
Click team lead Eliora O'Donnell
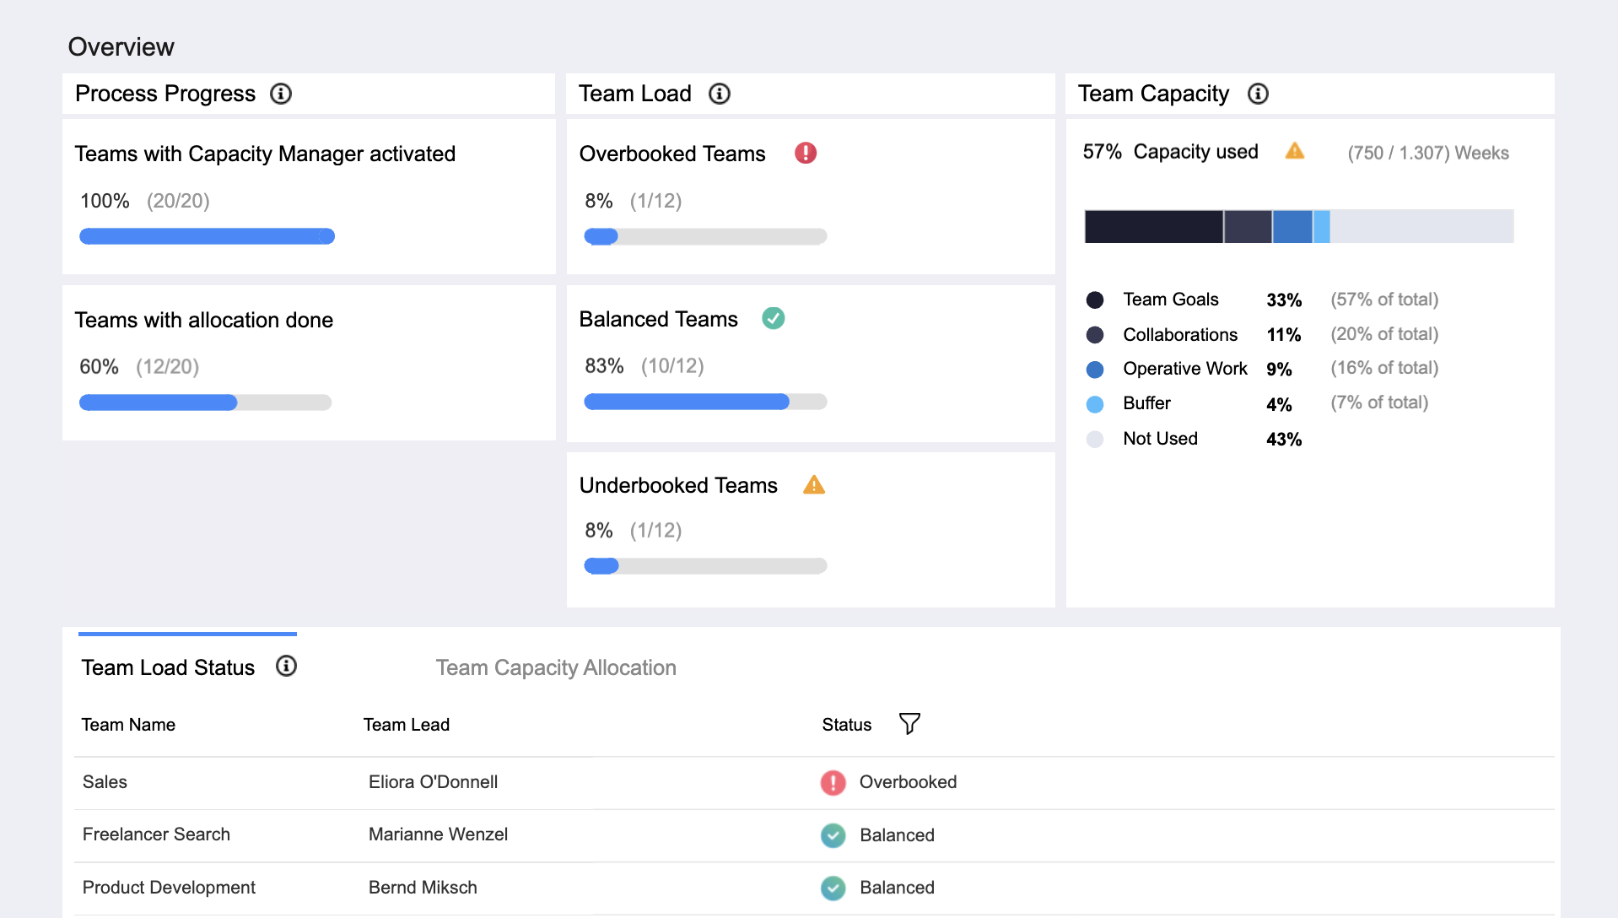(433, 782)
